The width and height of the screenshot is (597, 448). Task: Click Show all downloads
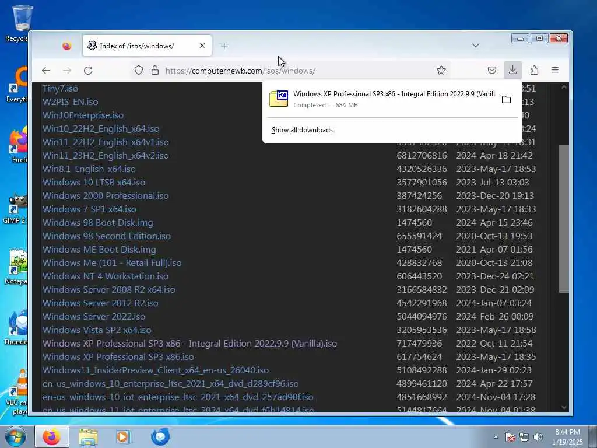point(303,130)
